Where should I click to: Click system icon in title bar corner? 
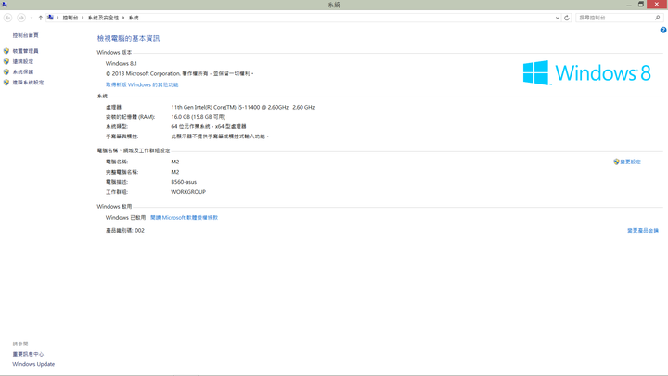[x=5, y=5]
